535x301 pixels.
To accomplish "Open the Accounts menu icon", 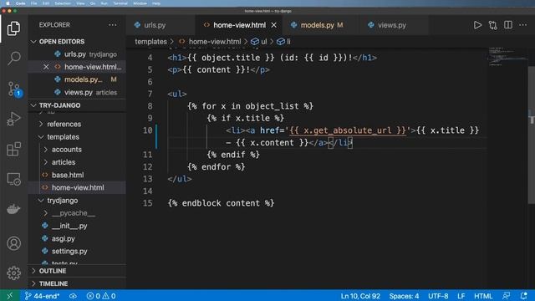I will point(13,243).
